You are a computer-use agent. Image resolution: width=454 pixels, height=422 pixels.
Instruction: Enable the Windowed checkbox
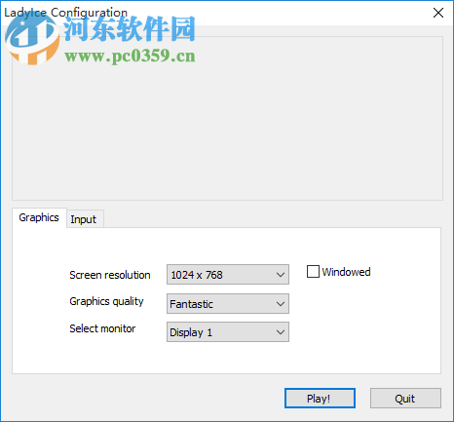[313, 272]
